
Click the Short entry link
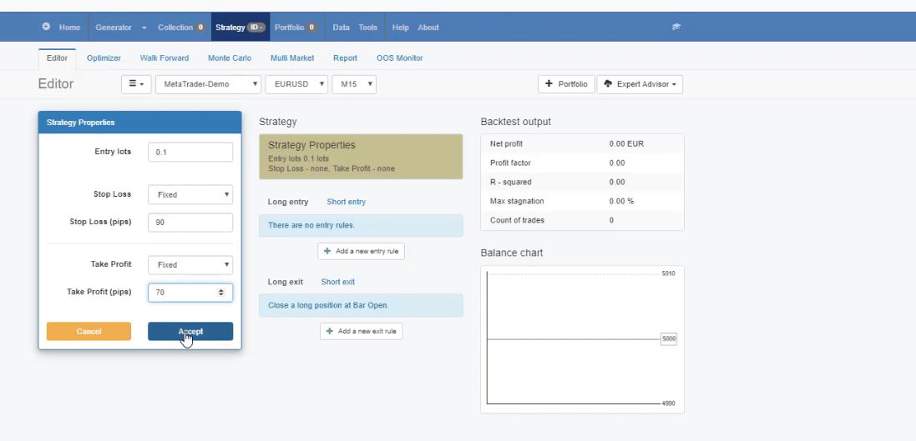[x=346, y=202]
